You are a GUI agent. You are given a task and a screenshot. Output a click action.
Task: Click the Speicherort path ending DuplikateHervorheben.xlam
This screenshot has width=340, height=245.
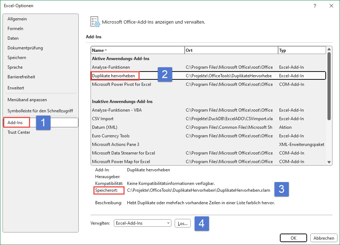[199, 190]
